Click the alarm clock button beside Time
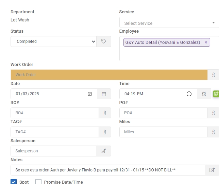The height and width of the screenshot is (184, 219). point(204,94)
